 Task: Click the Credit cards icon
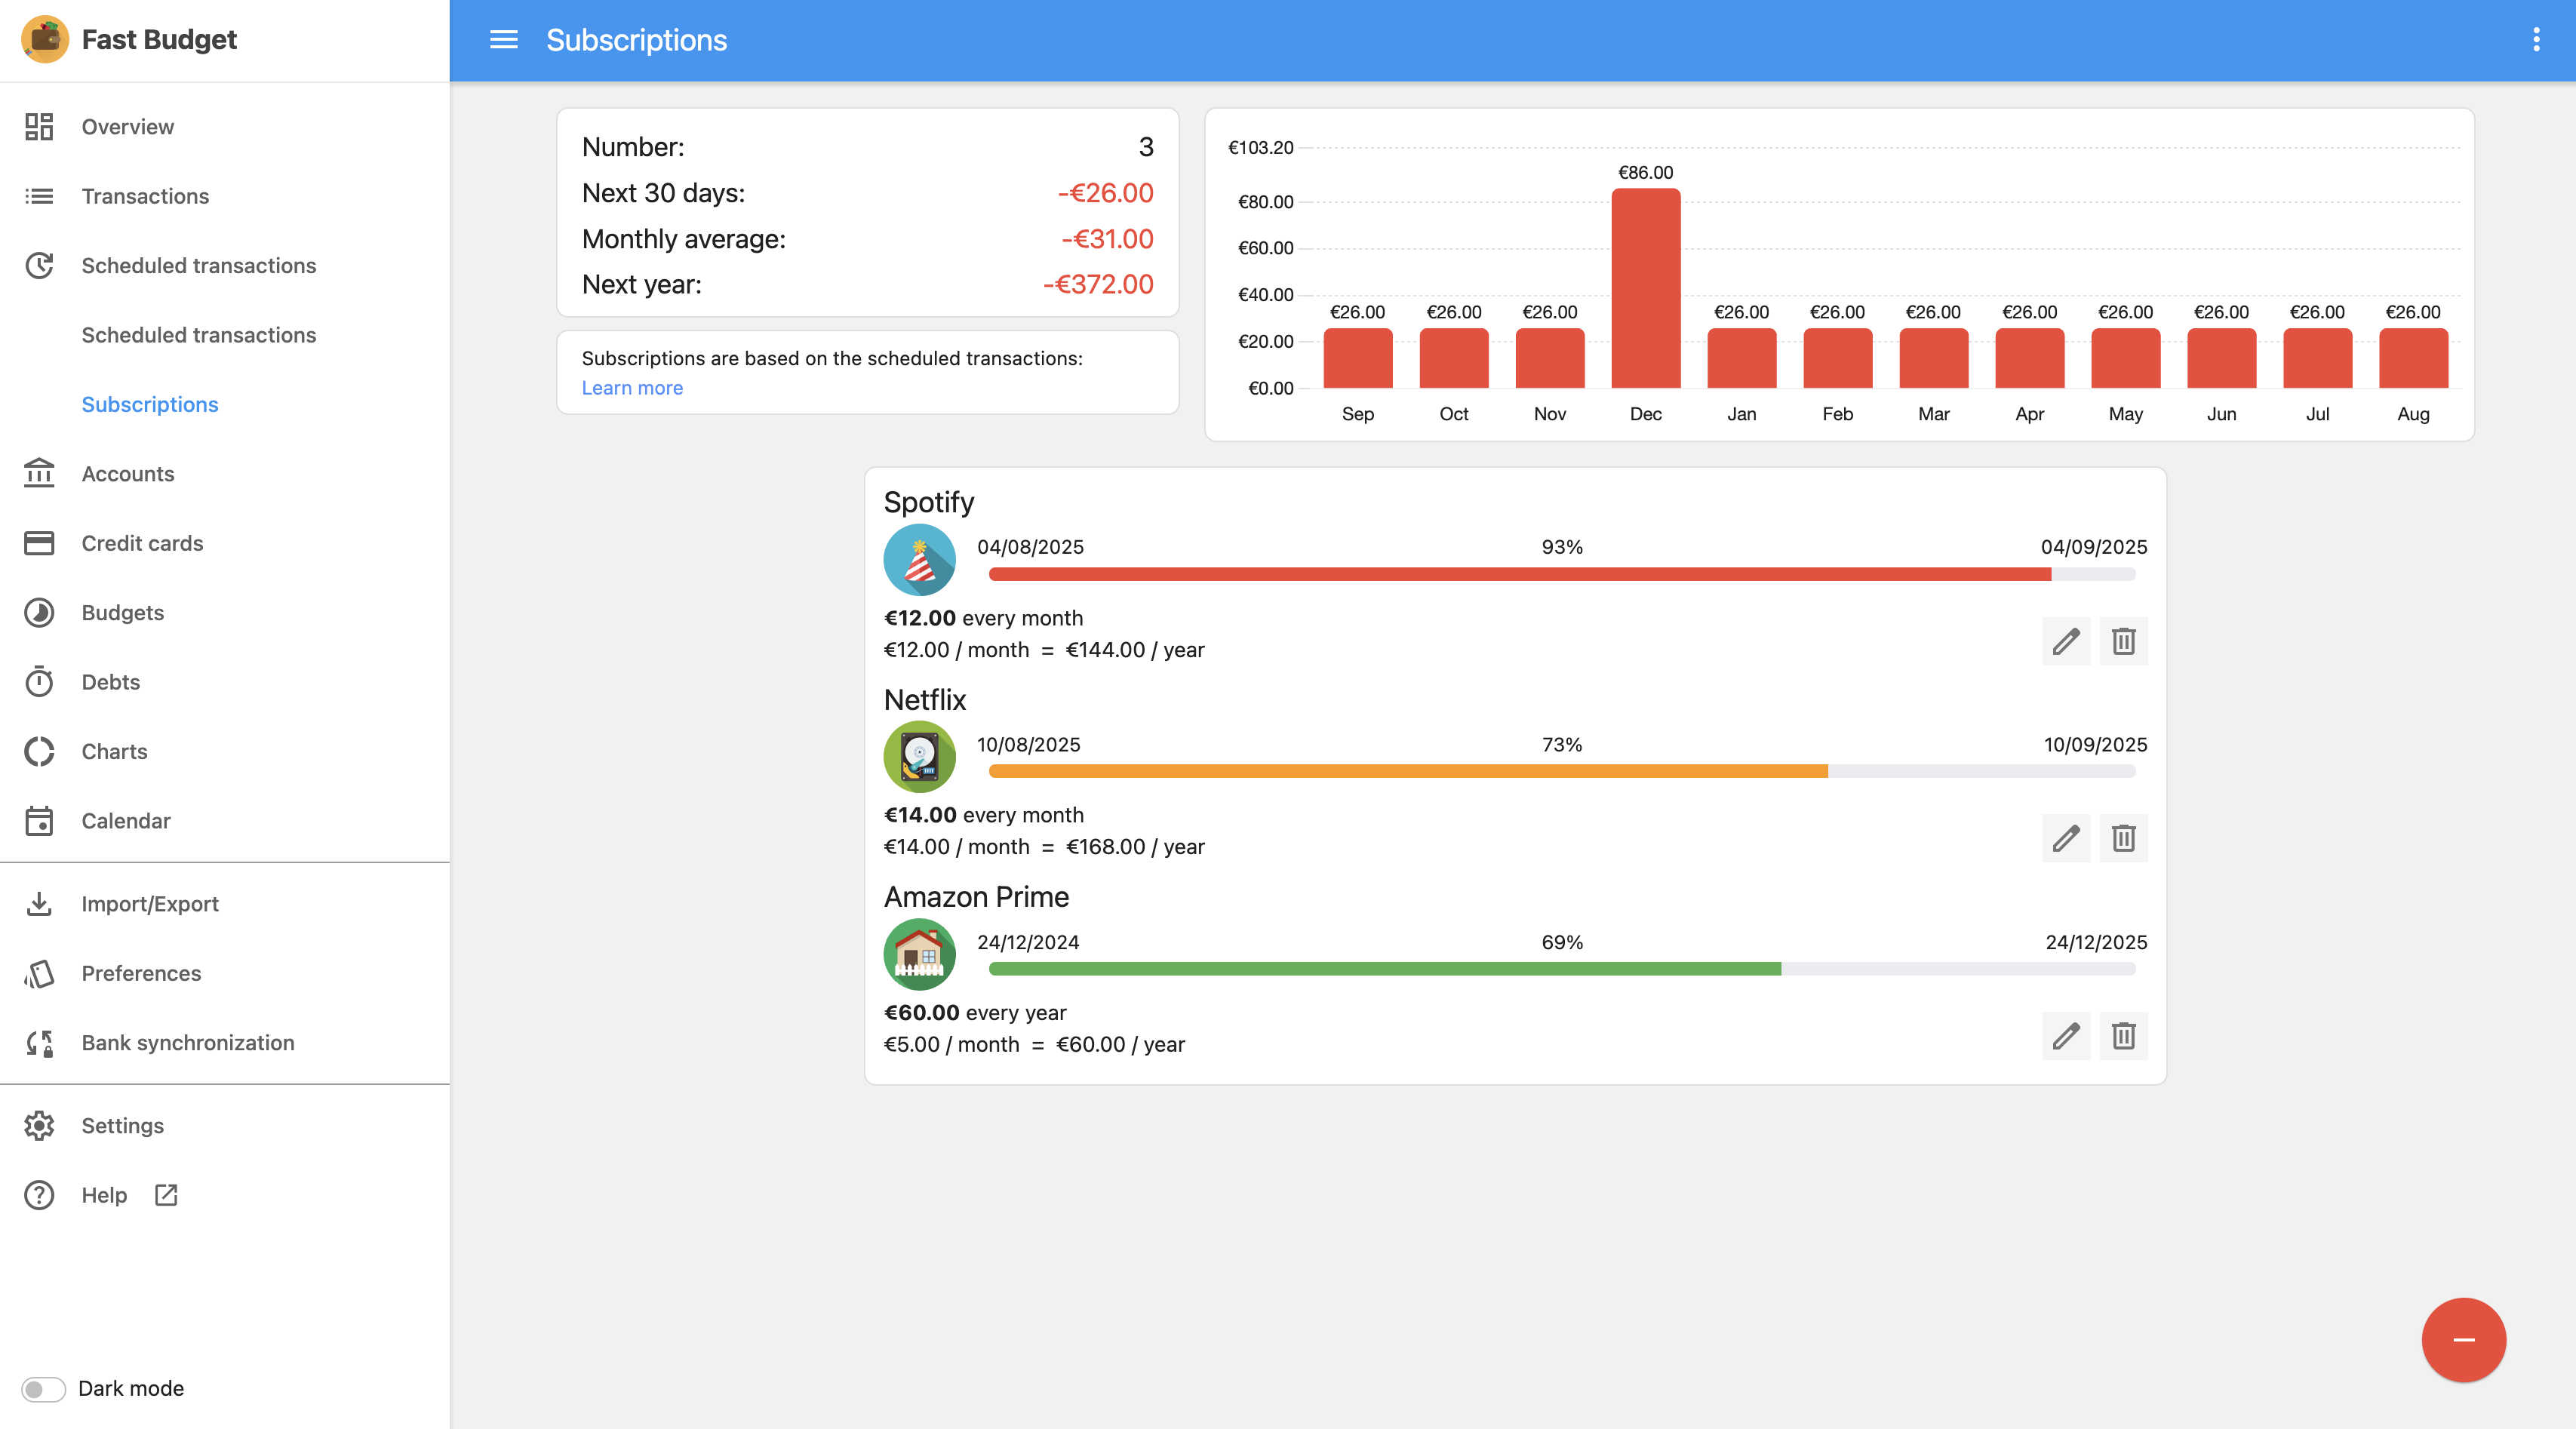pyautogui.click(x=39, y=543)
